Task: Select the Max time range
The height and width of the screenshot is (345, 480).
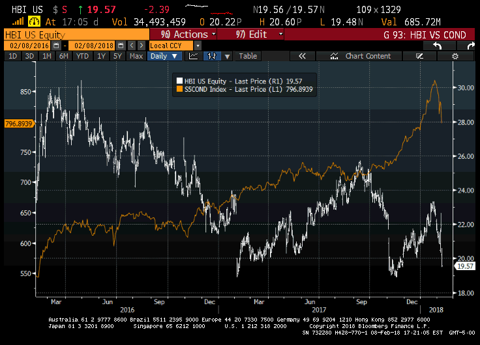Action: click(x=136, y=56)
